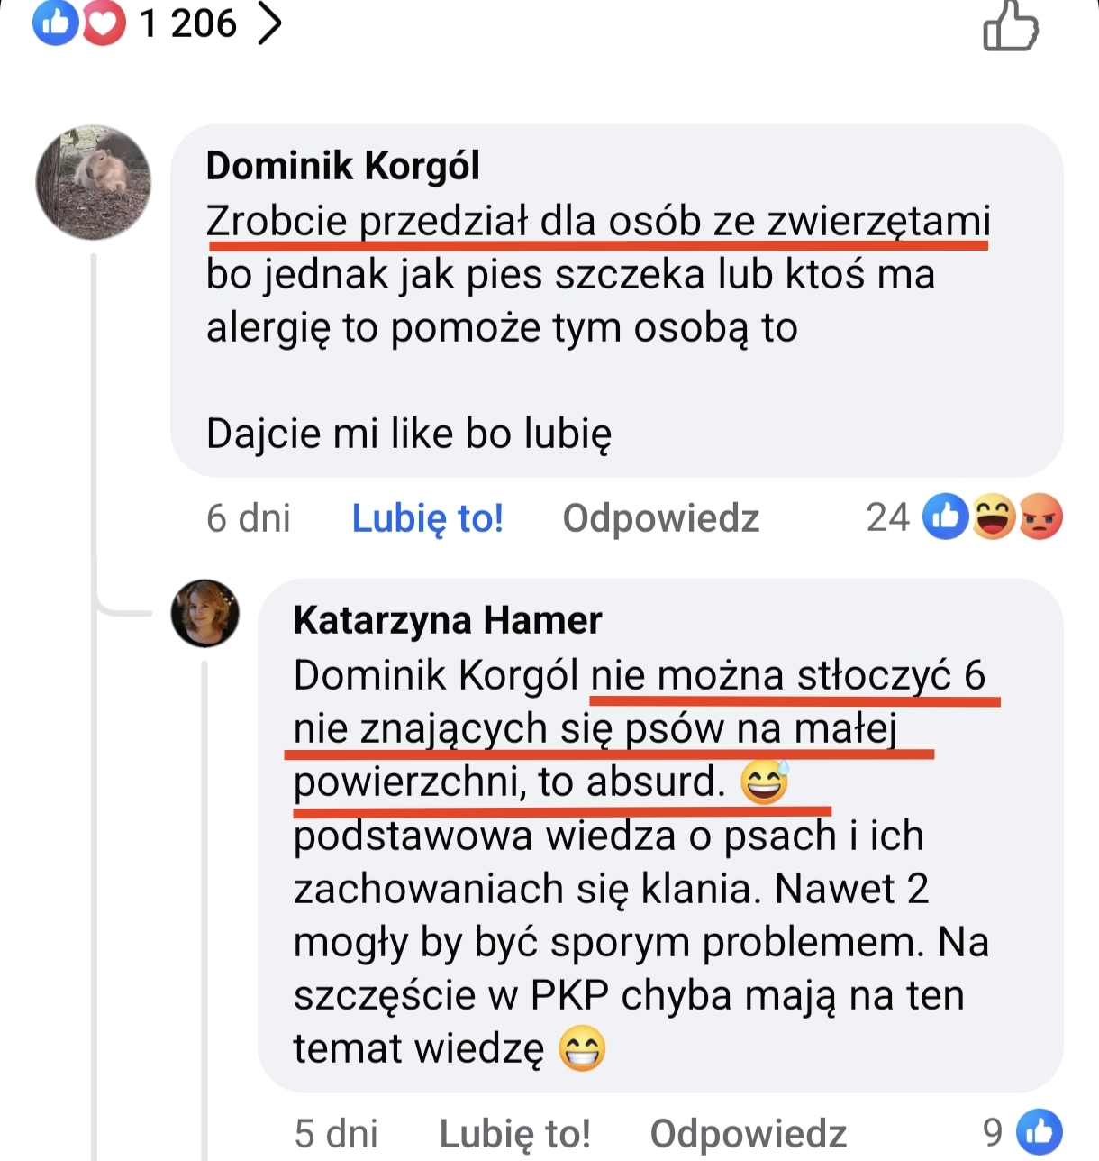Screen dimensions: 1099x1161
Task: Click the angry emoji reaction on Dominik's comment
Action: 1040,517
